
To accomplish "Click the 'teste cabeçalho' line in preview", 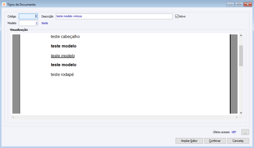I will click(65, 37).
